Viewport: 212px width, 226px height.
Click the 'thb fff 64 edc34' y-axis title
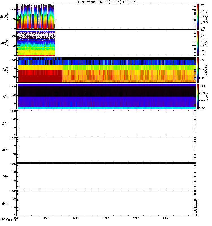pos(4,17)
